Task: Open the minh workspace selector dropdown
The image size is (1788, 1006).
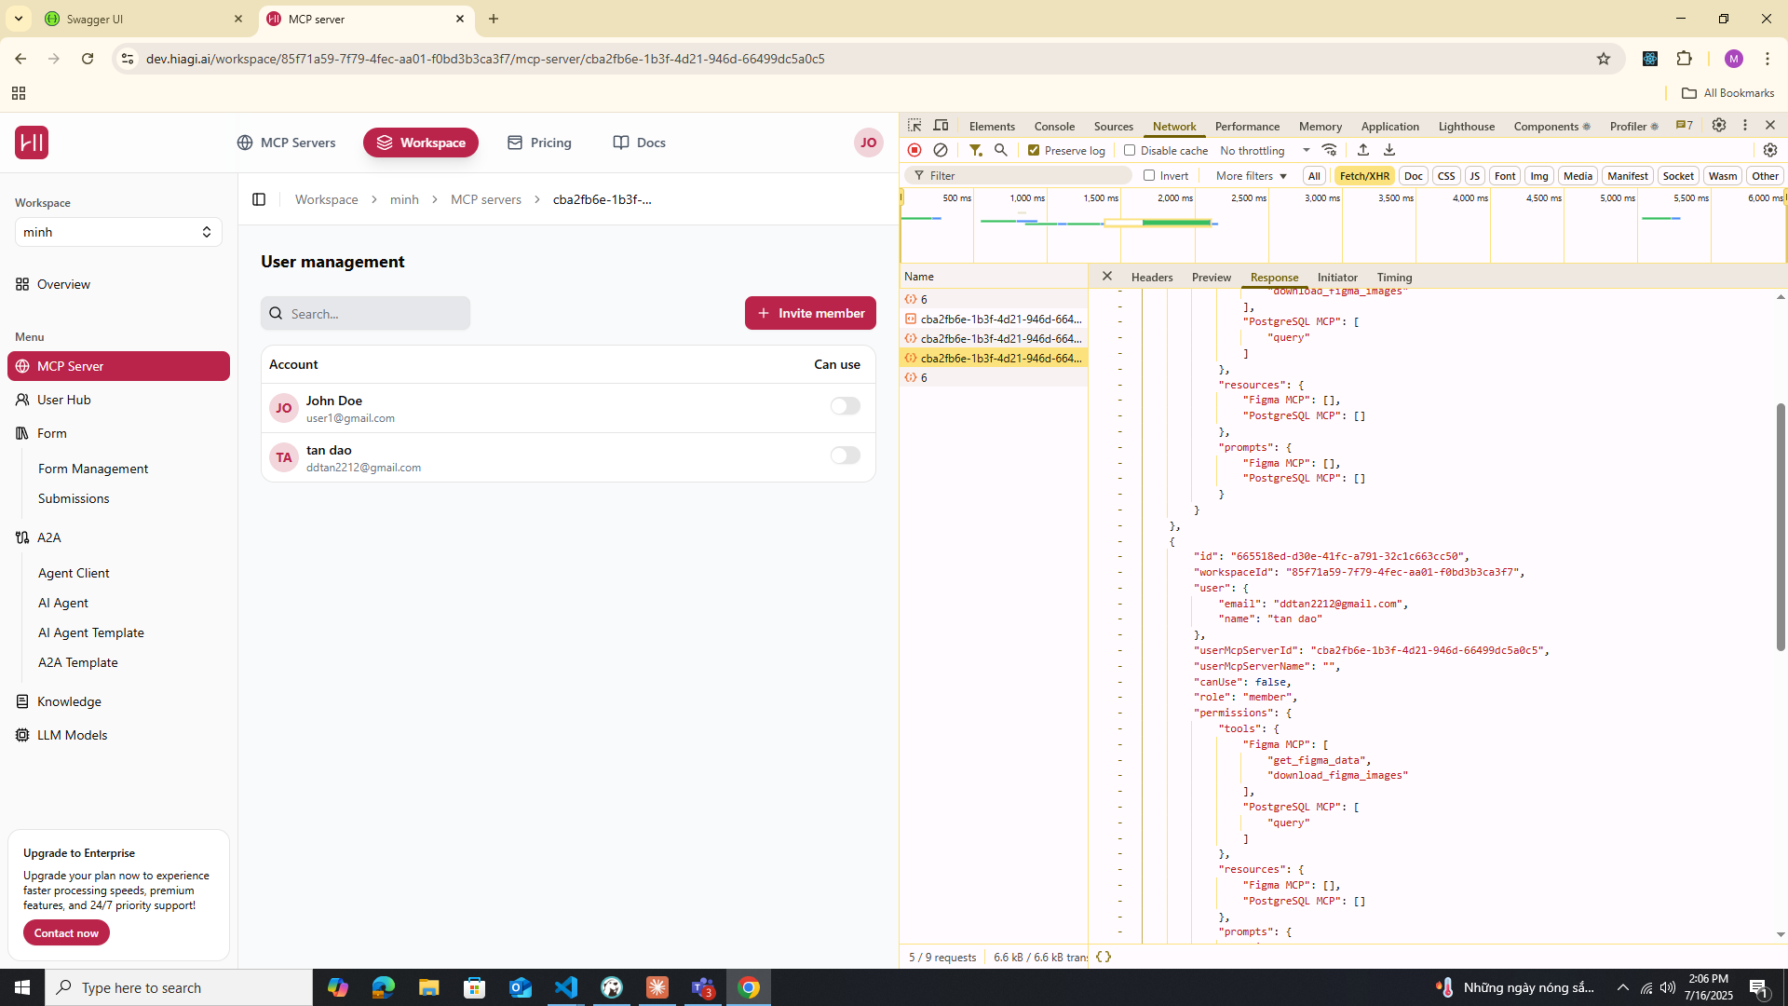Action: coord(118,232)
